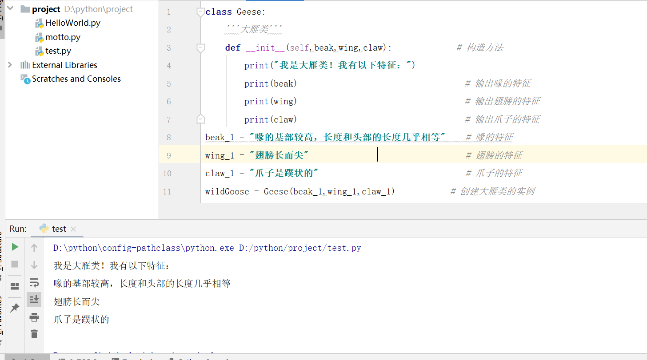Click '__init__' in the def line
This screenshot has height=360, width=647.
coord(266,48)
